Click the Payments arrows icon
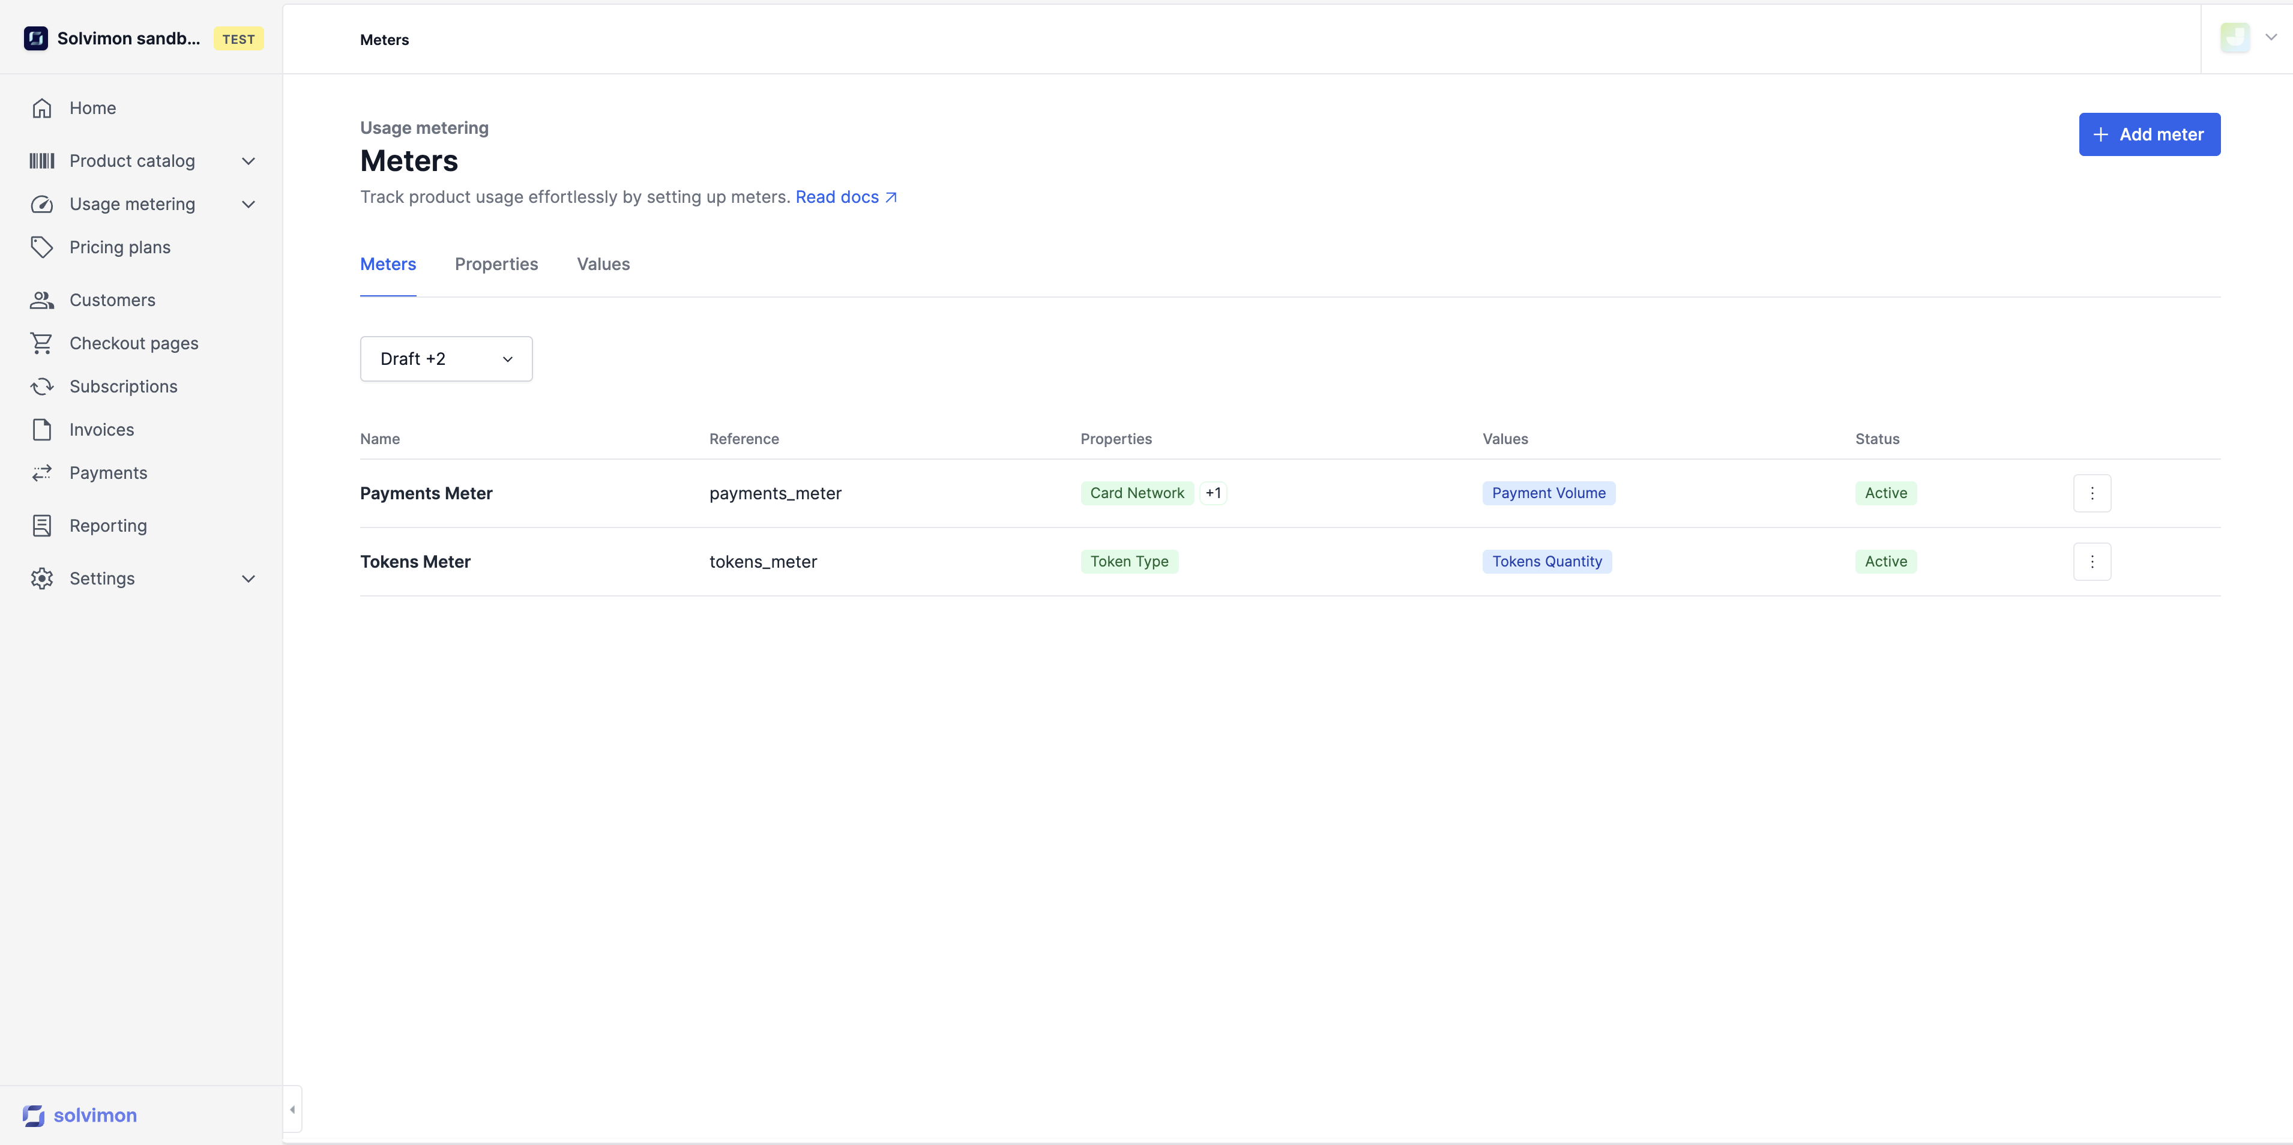Image resolution: width=2293 pixels, height=1145 pixels. click(x=42, y=473)
